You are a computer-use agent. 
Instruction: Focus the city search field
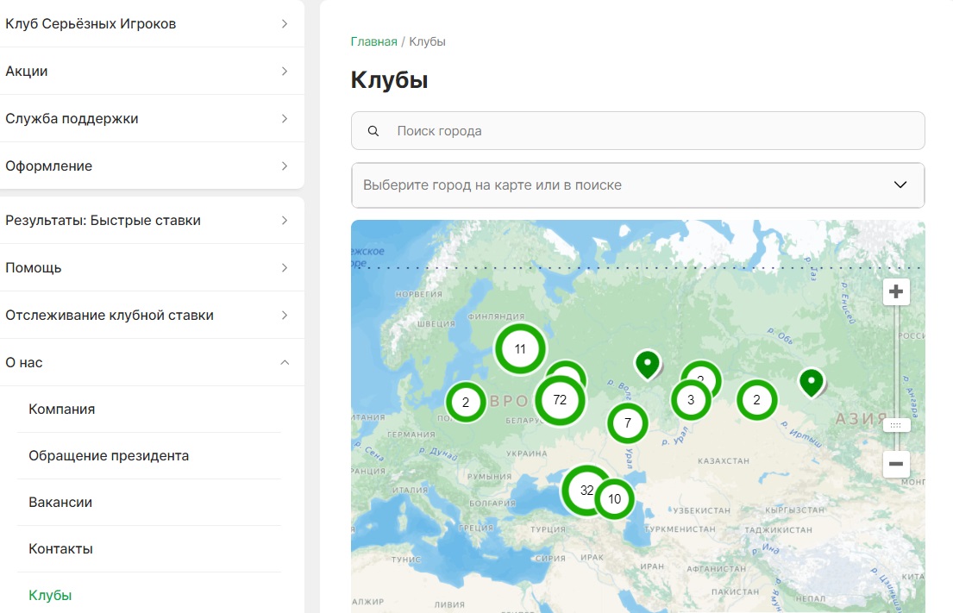click(637, 131)
